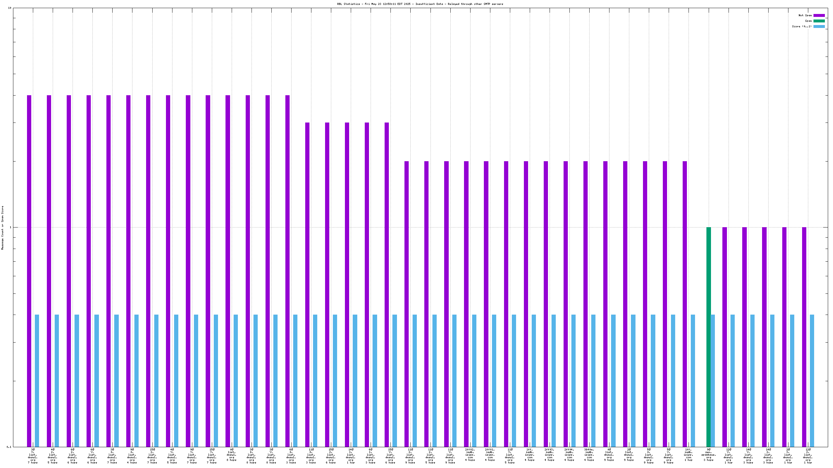Click the RBL Statistics chart title
This screenshot has height=468, width=833.
coord(420,4)
